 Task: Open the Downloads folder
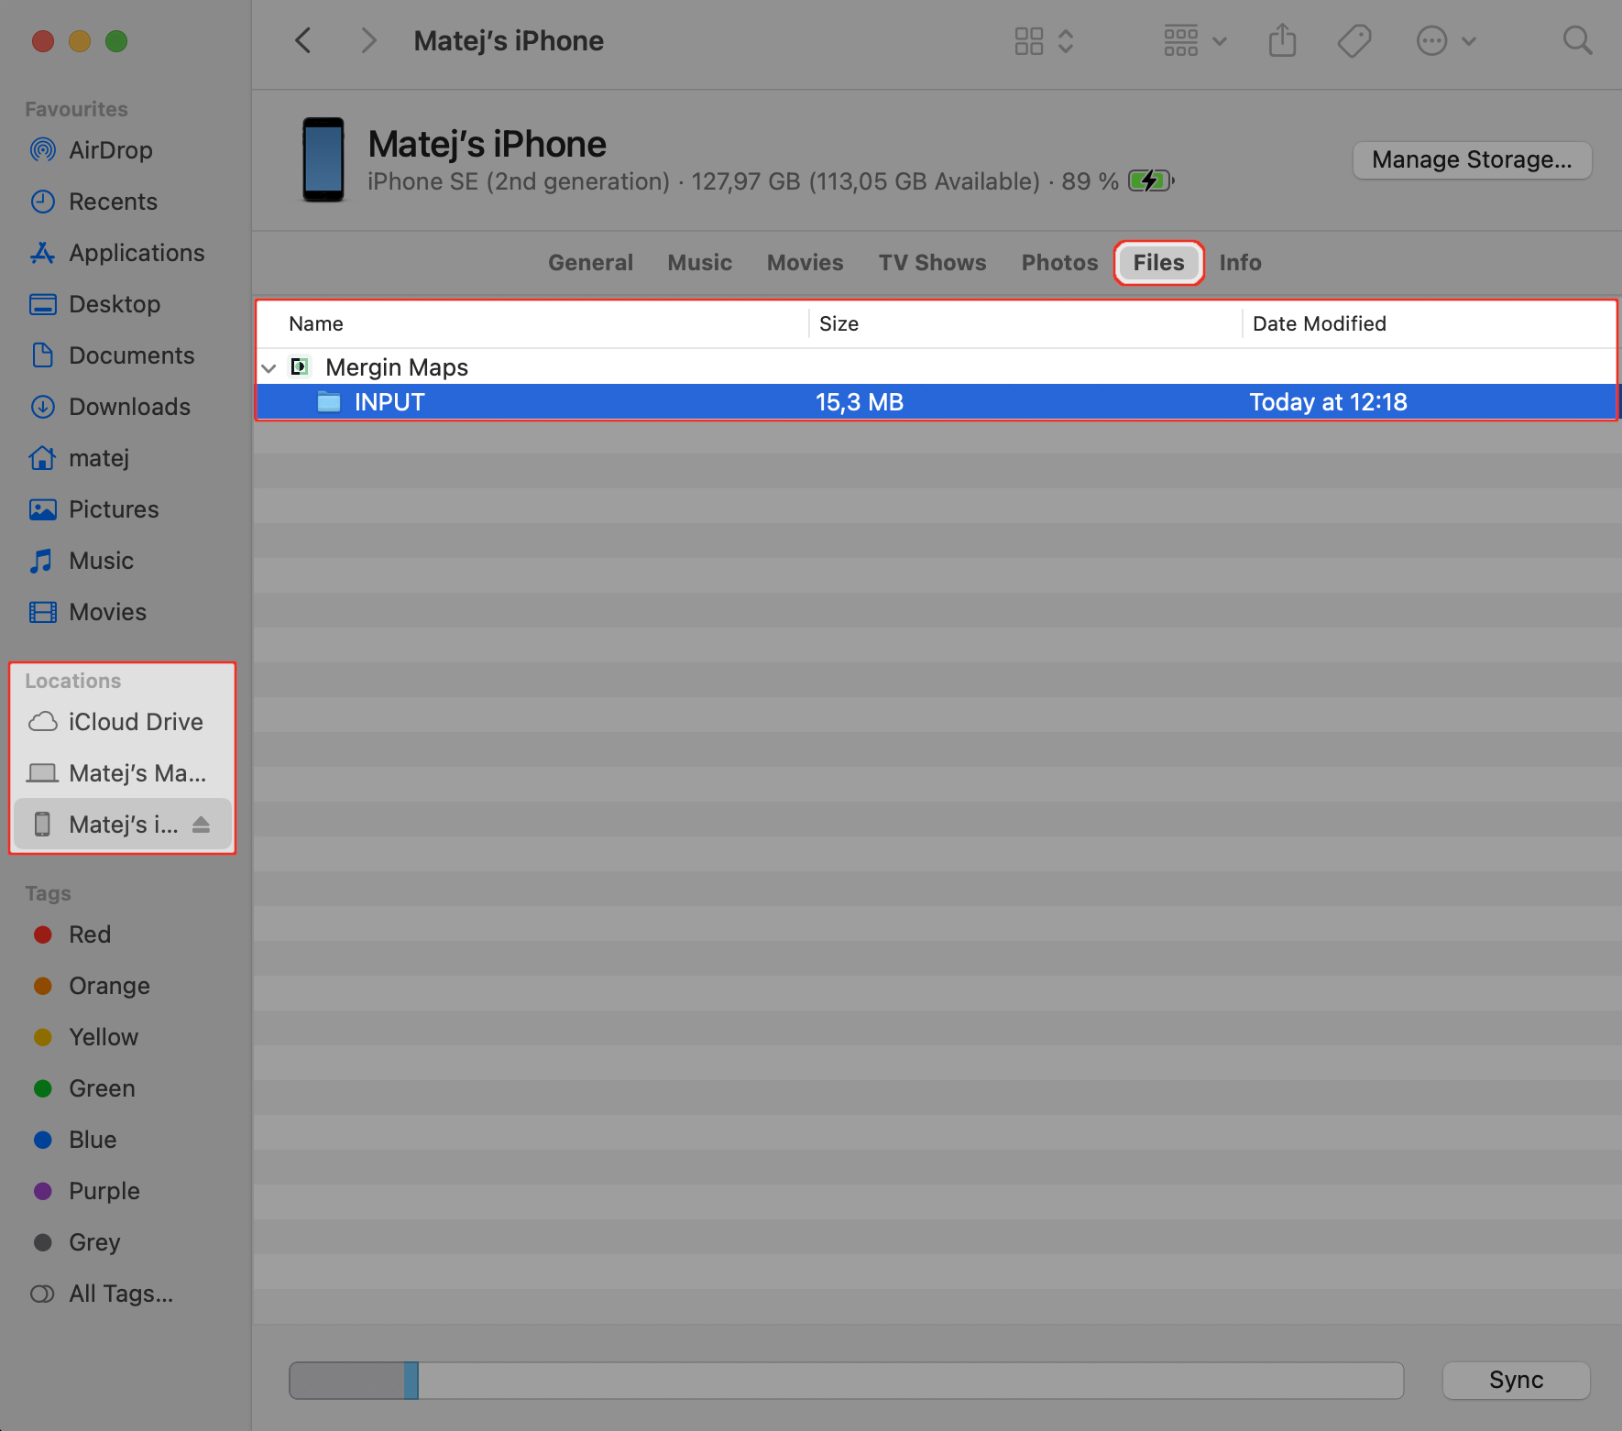click(x=129, y=406)
